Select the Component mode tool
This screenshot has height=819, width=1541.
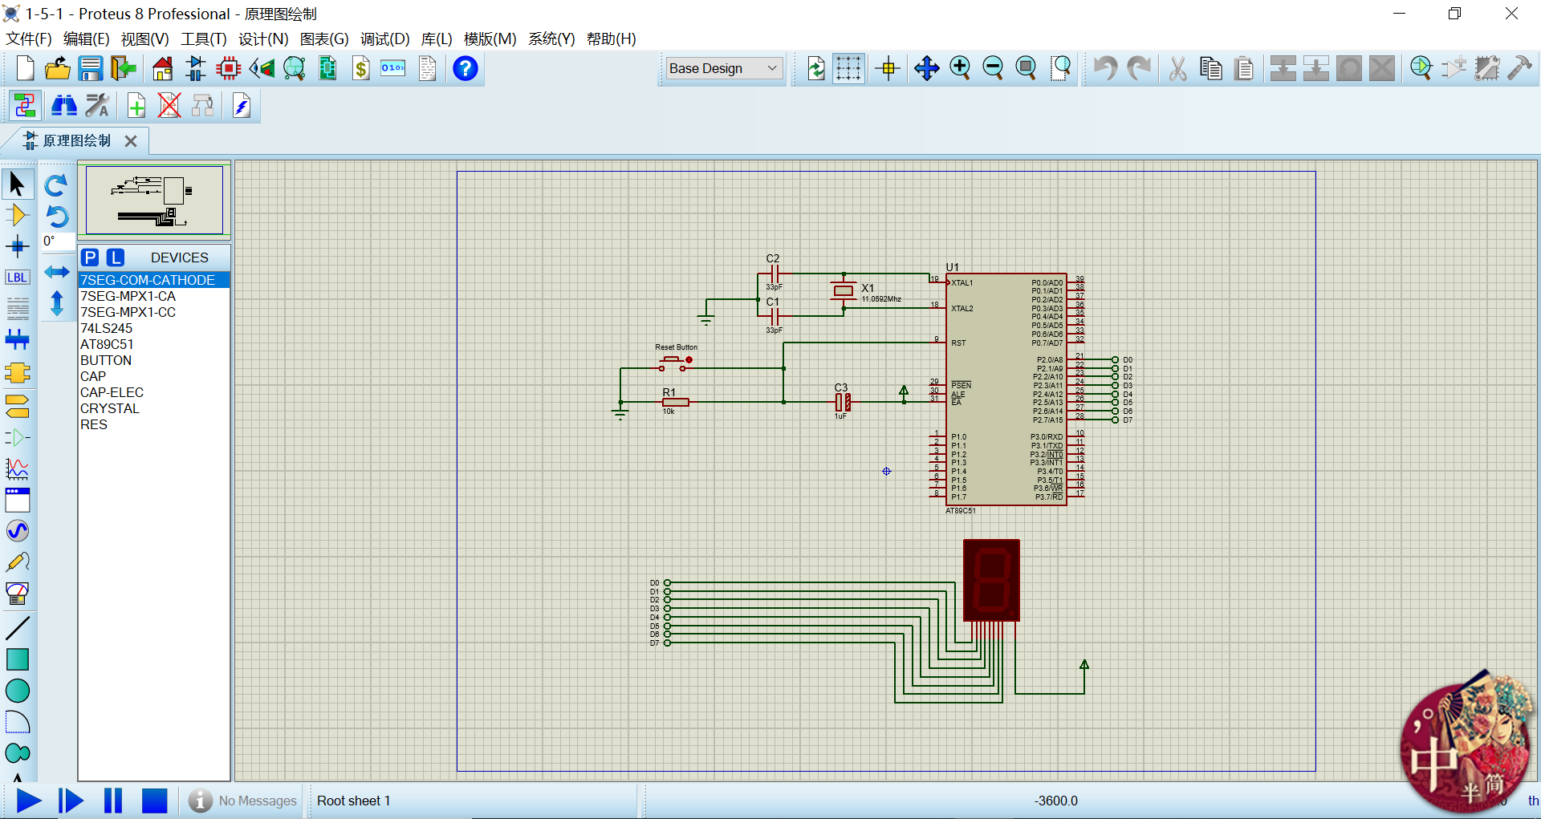17,215
